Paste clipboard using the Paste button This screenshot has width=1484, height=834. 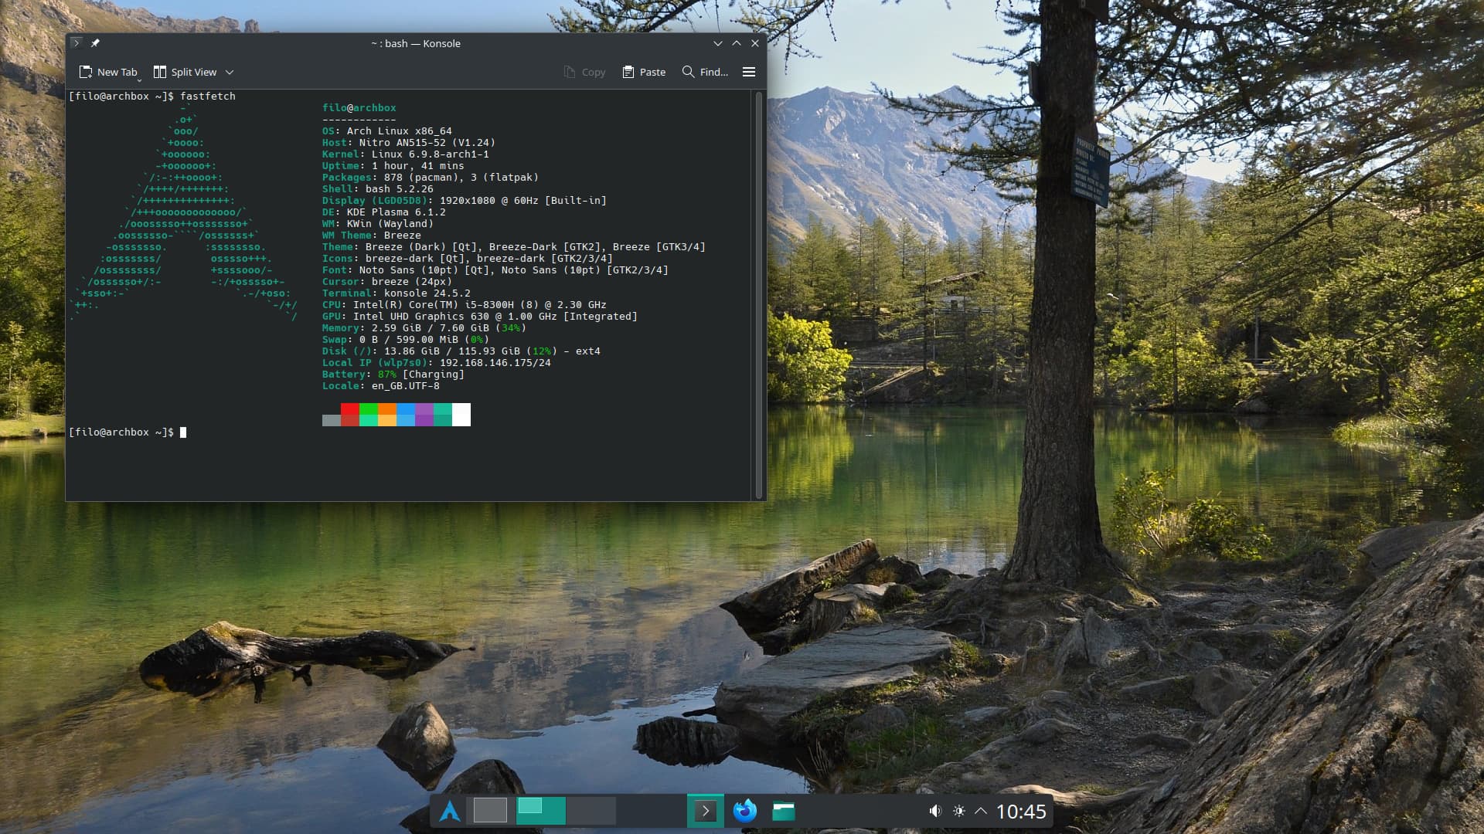644,72
